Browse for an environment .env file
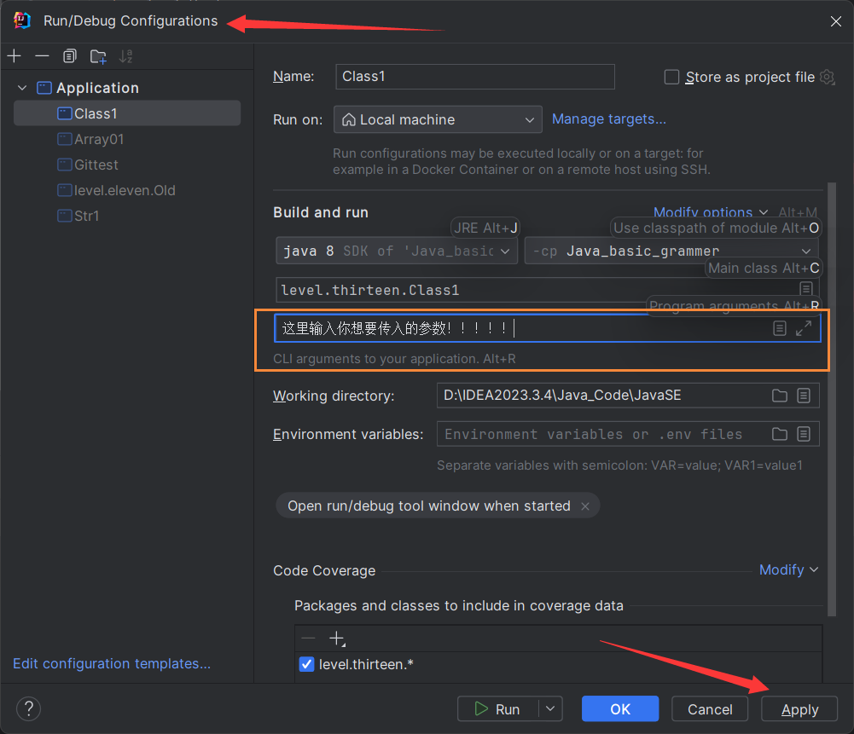Viewport: 854px width, 734px height. (780, 434)
